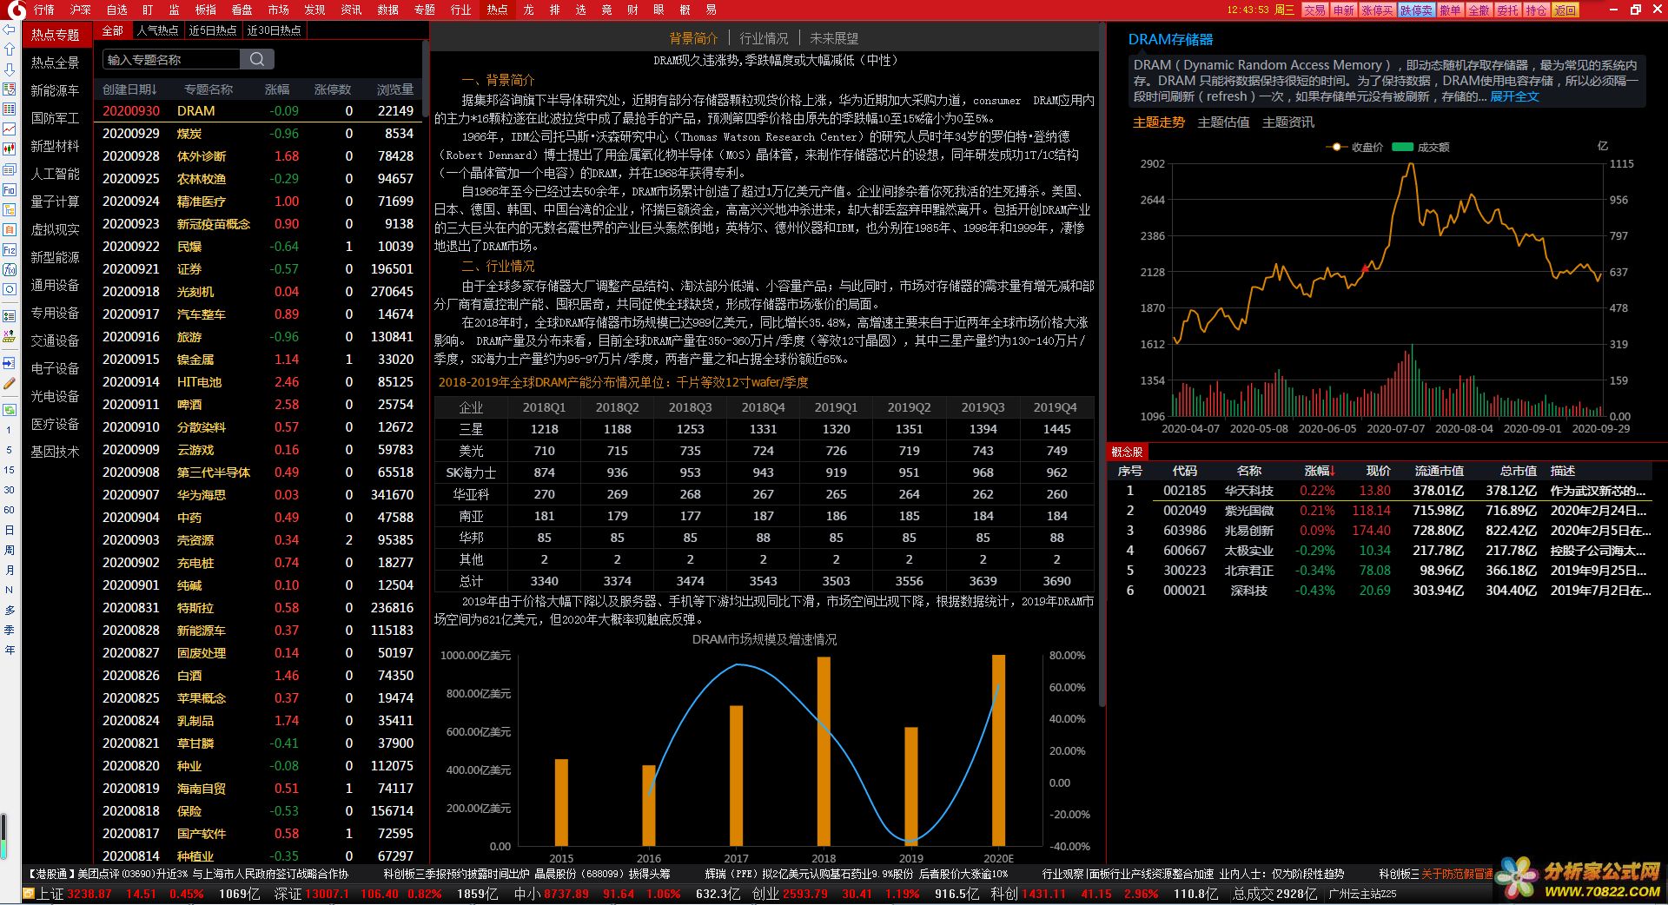Select the 周 weekly period button
This screenshot has height=905, width=1668.
[10, 550]
